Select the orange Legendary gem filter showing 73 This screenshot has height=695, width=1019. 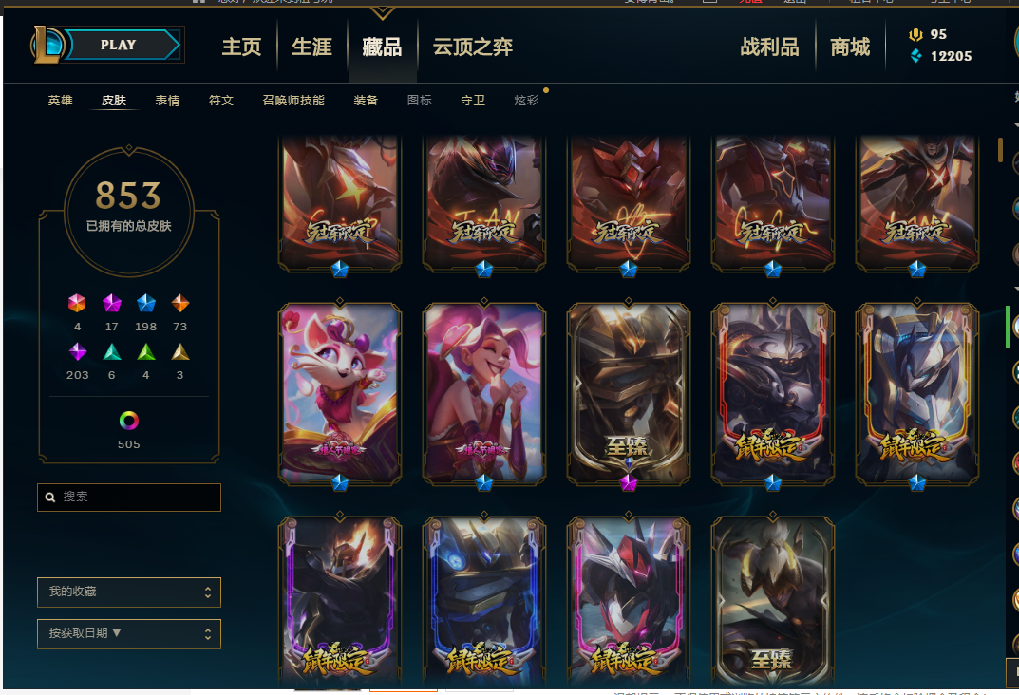(180, 303)
